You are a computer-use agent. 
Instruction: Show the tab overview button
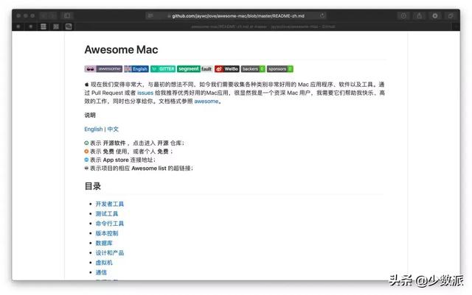click(x=451, y=15)
